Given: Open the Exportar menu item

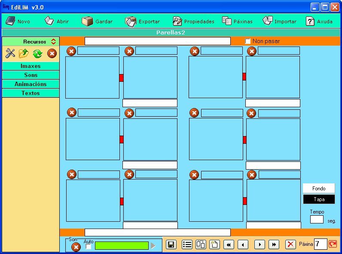Looking at the screenshot, I should pyautogui.click(x=143, y=21).
